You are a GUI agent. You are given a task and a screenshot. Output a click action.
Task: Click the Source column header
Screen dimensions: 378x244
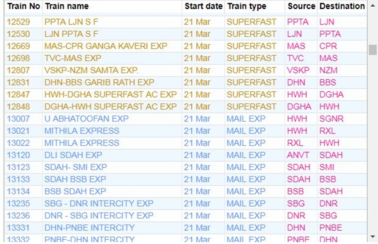(x=301, y=6)
